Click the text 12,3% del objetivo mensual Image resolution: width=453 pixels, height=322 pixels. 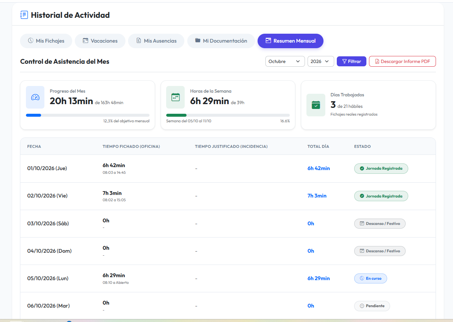[x=127, y=121]
